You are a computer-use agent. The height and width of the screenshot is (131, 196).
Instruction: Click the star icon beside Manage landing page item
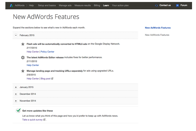click(23, 71)
